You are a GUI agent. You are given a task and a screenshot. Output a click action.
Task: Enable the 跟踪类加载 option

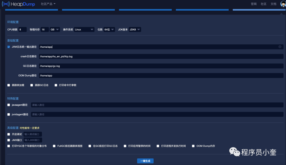click(x=8, y=85)
